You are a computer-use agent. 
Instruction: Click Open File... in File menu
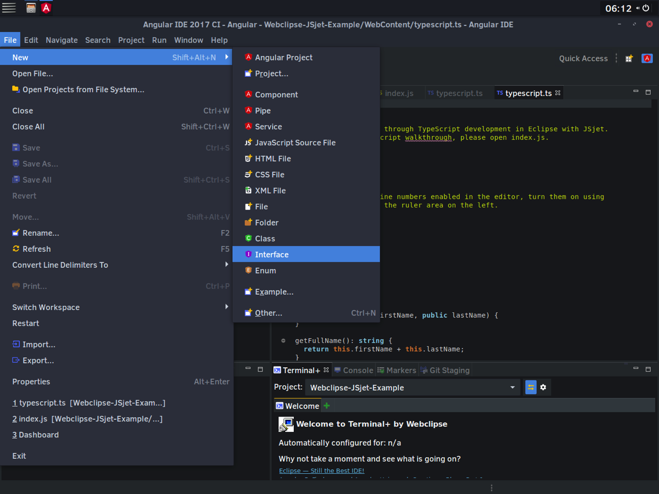[116, 74]
